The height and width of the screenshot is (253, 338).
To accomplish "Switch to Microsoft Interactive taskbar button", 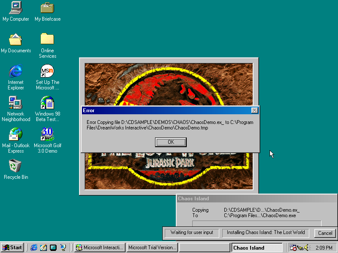I will 100,248.
